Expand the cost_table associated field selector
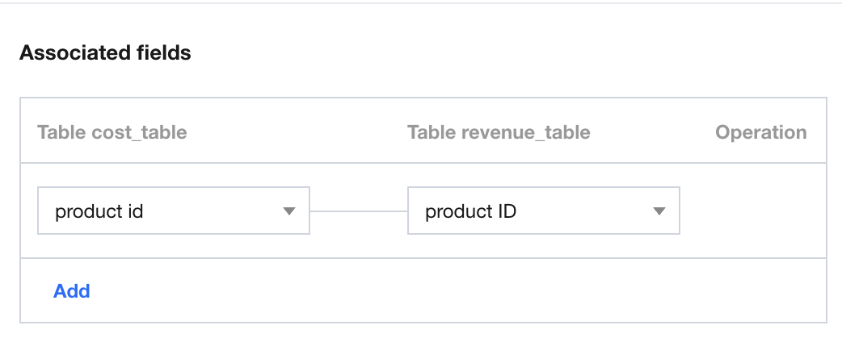This screenshot has height=342, width=842. click(x=173, y=211)
